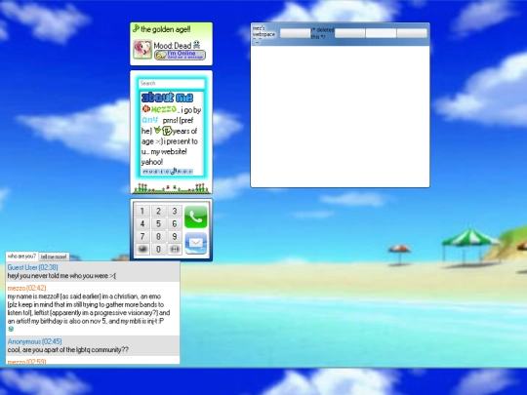Viewport: 527px width, 395px height.
Task: Click blank button before 'deleted this' text
Action: [295, 33]
